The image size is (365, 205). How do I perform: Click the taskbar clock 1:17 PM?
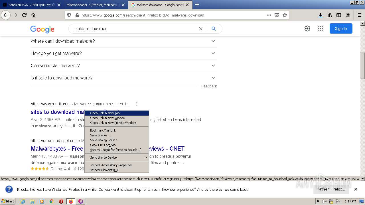click(x=350, y=201)
